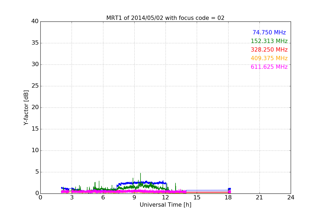Click y-axis tick label 35
The height and width of the screenshot is (215, 323).
(35, 43)
